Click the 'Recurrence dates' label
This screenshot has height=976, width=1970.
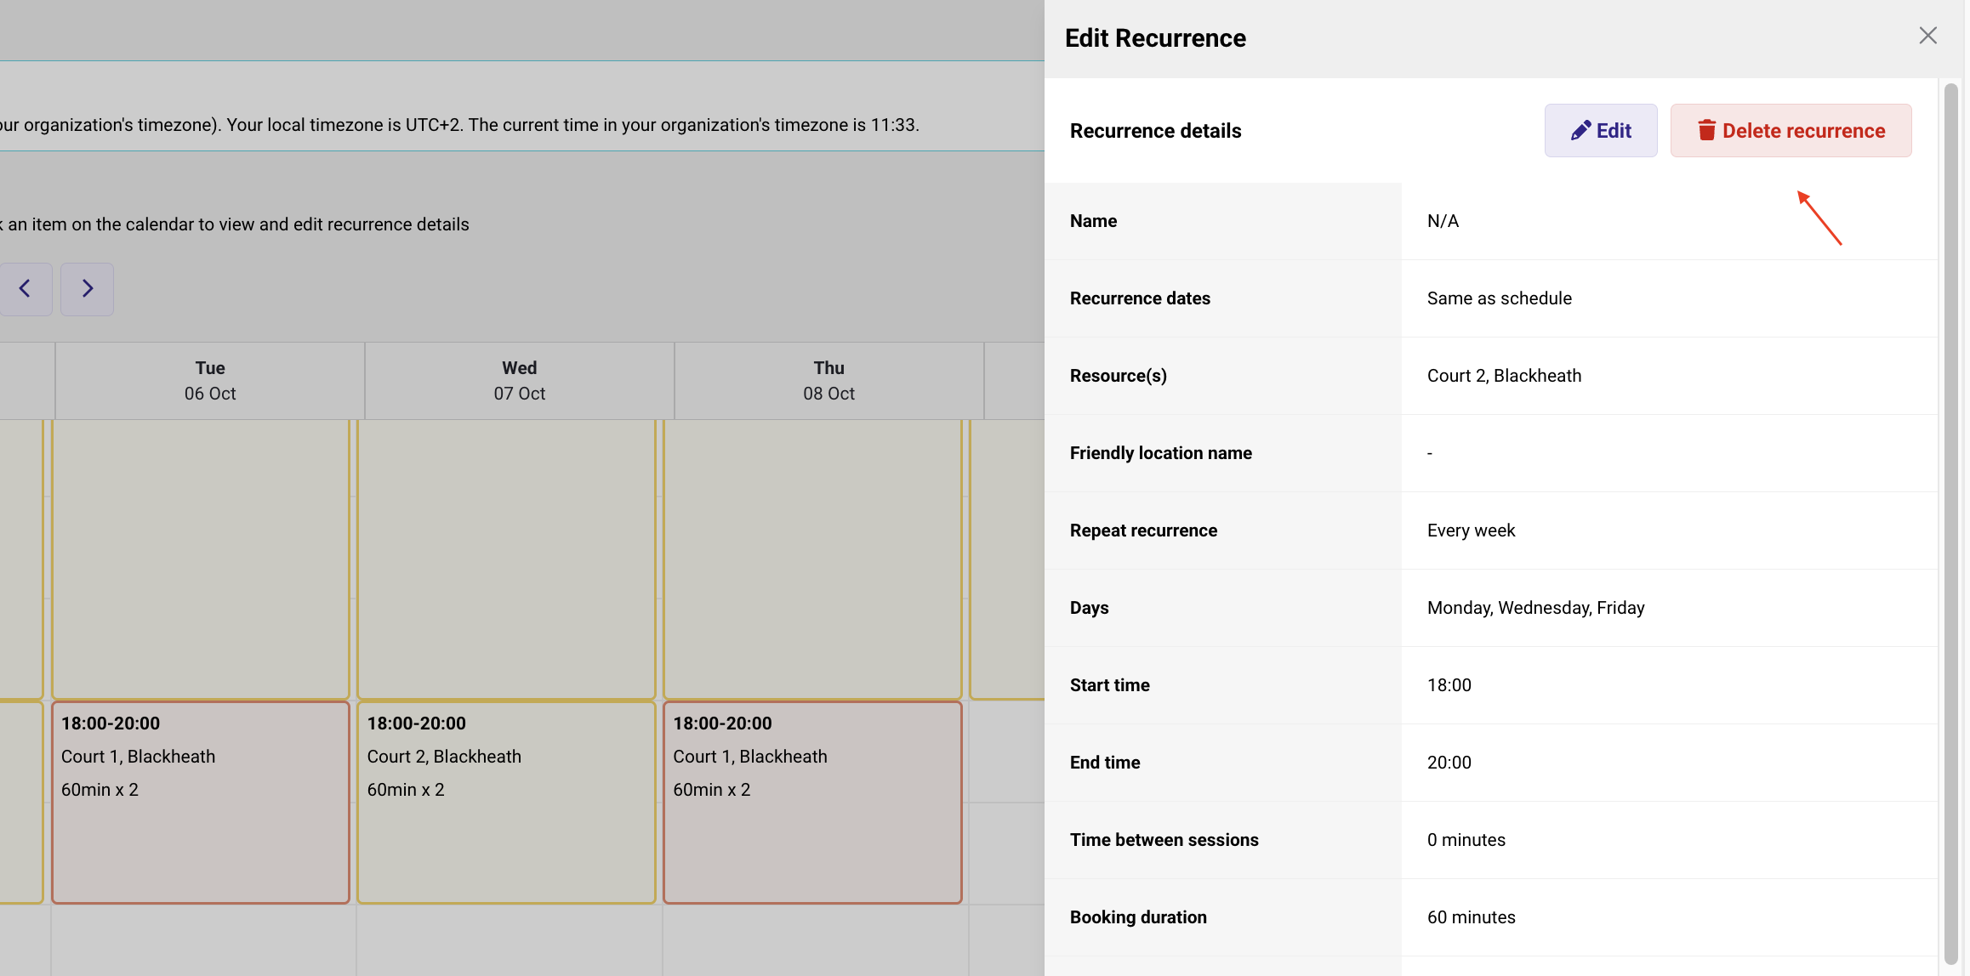[x=1140, y=298]
